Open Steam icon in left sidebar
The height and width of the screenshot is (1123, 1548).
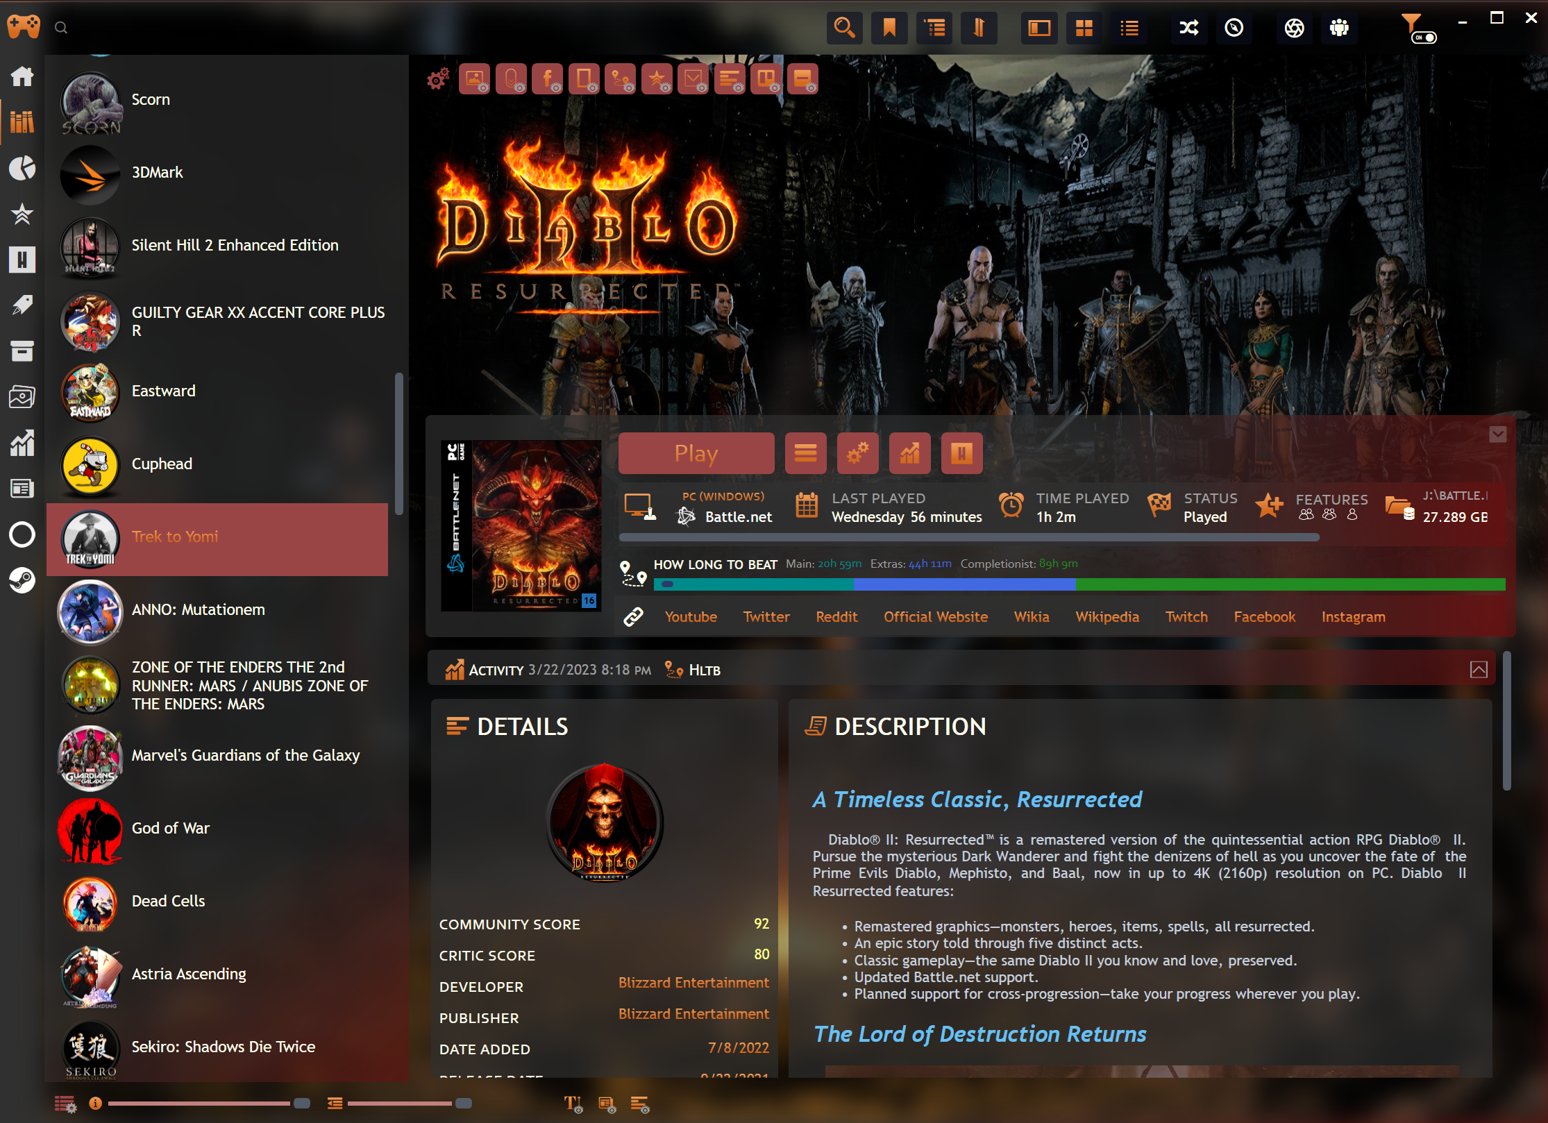tap(22, 580)
